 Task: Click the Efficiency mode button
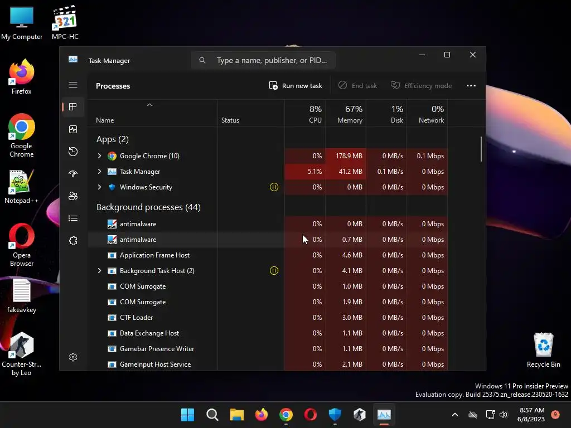(422, 86)
